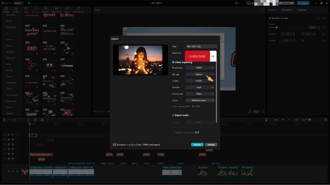Open the Adjustment tab

tap(79, 10)
